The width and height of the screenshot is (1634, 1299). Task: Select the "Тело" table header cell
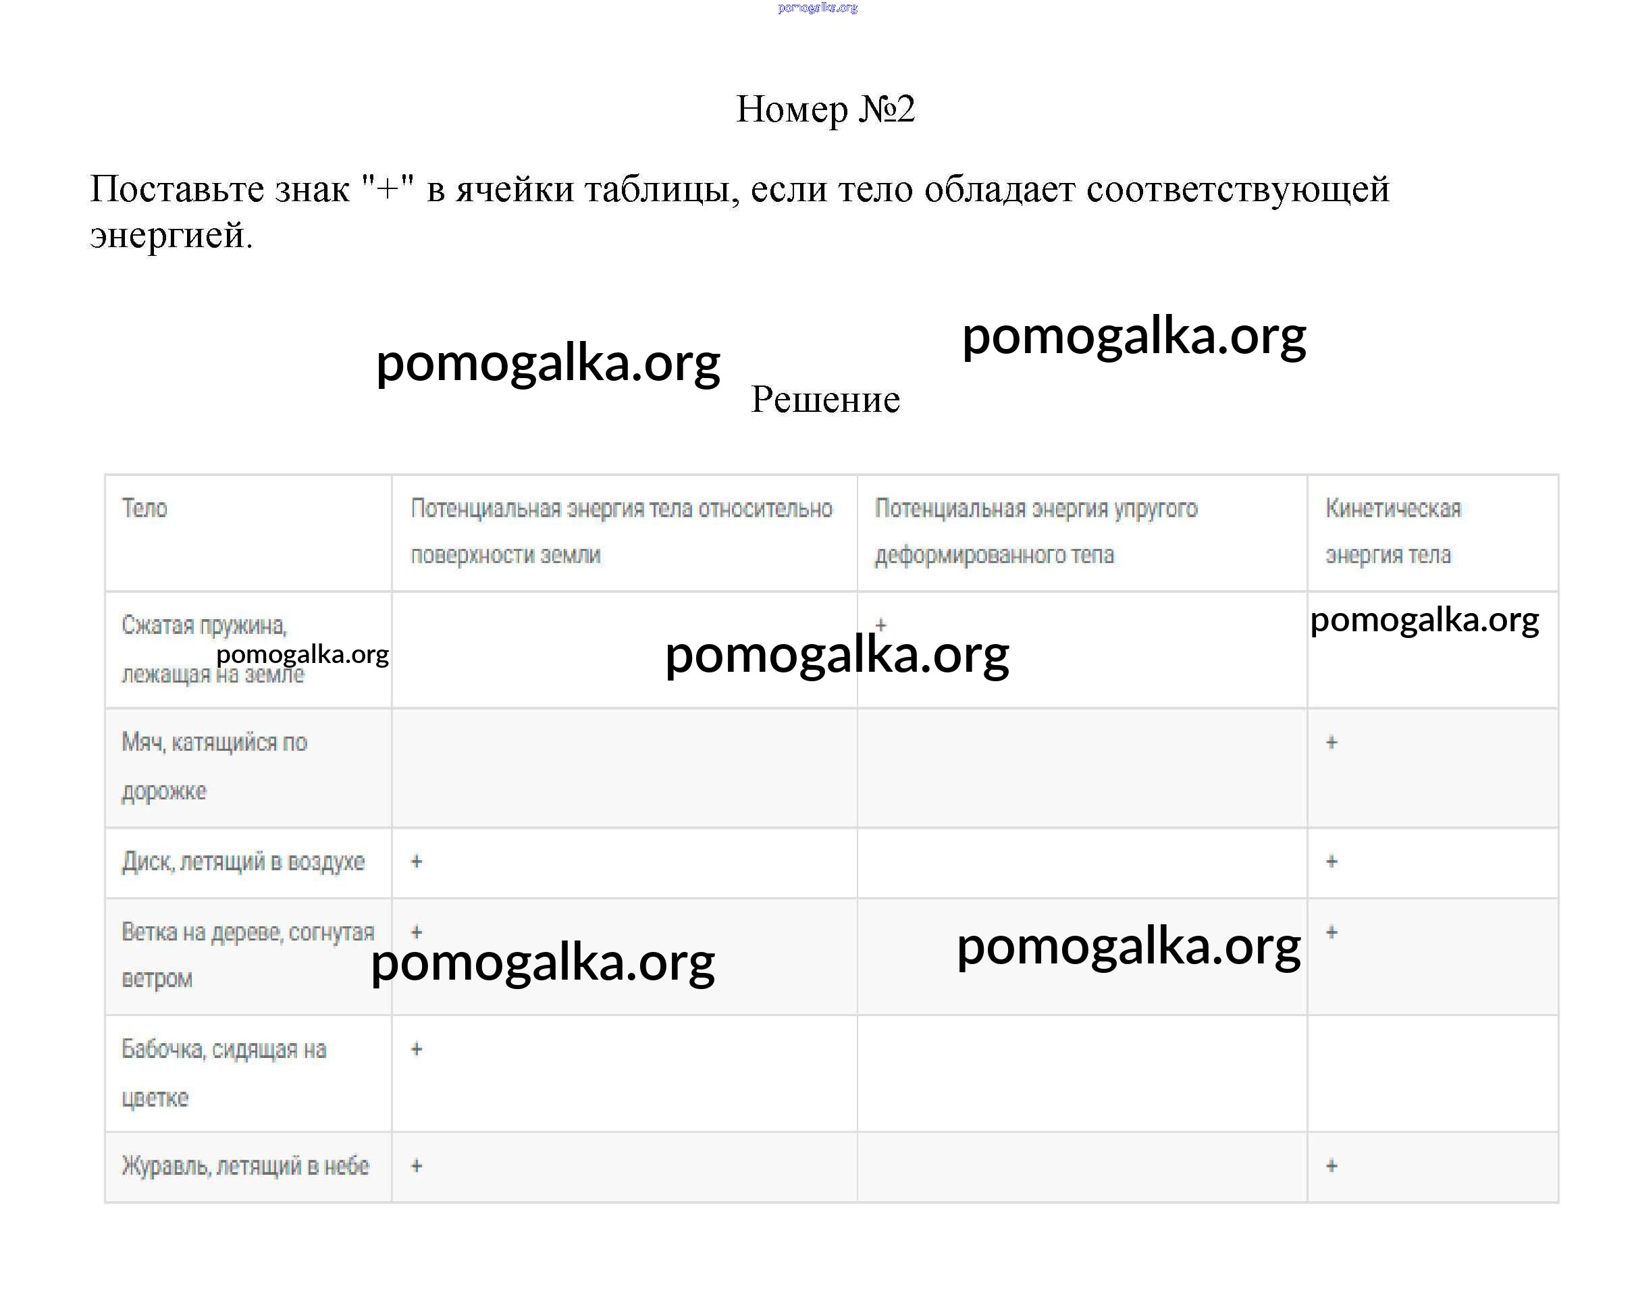(144, 508)
